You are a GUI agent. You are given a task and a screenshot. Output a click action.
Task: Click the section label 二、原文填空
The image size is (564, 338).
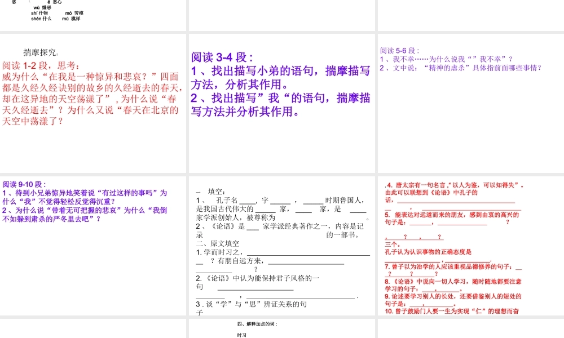[218, 243]
